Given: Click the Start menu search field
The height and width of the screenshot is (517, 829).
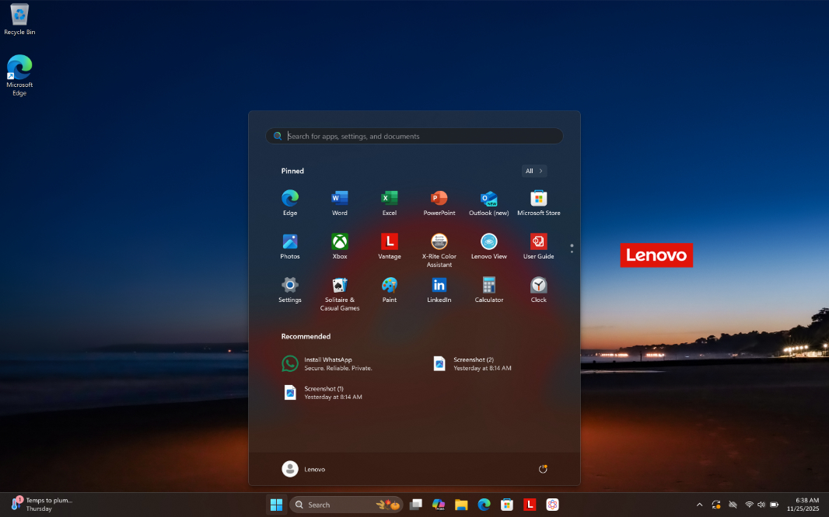Looking at the screenshot, I should 420,136.
